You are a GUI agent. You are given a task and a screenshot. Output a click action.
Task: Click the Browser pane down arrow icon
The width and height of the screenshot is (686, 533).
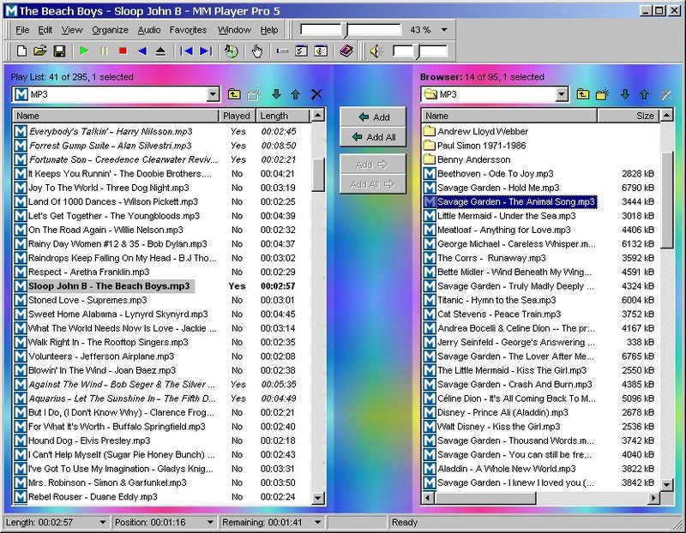pos(625,94)
